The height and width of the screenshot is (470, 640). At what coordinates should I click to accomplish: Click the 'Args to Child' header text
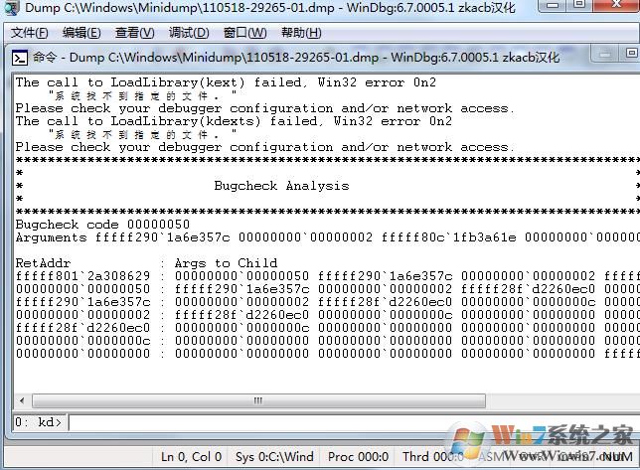pos(227,263)
